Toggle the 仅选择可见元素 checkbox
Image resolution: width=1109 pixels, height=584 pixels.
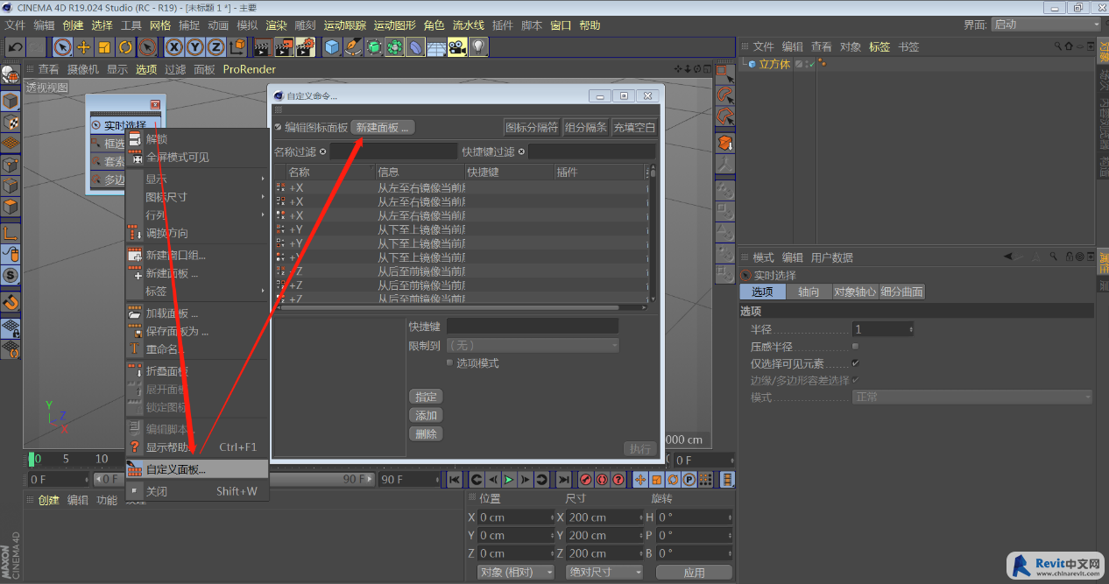856,363
